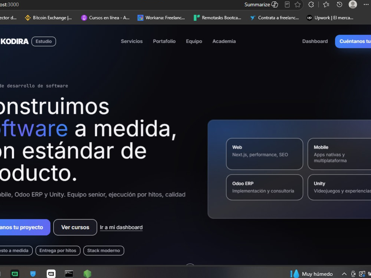Open the green chat-bubble taskbar app
The width and height of the screenshot is (371, 278).
click(15, 274)
